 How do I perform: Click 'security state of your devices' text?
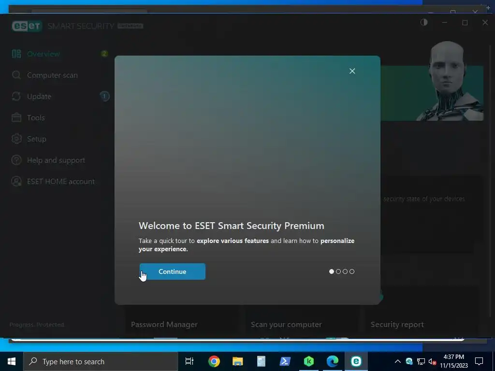click(x=424, y=199)
